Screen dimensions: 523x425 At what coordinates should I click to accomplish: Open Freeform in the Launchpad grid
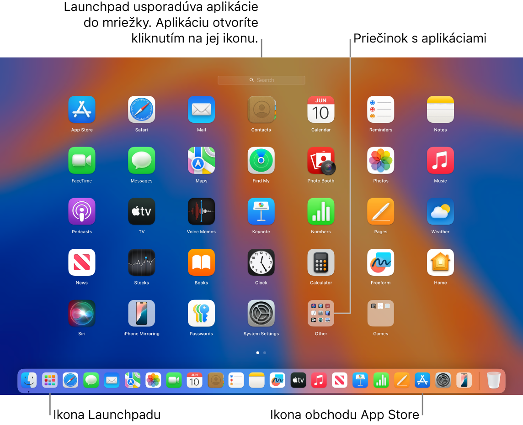tap(380, 262)
